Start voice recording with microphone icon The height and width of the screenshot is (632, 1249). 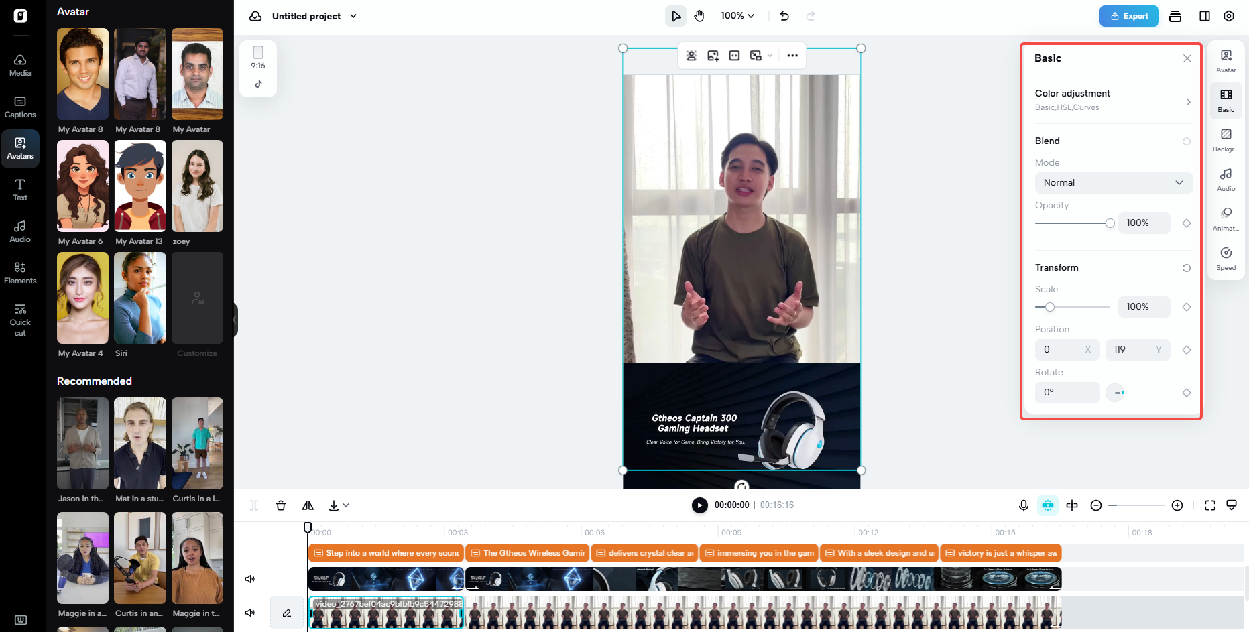click(1024, 505)
